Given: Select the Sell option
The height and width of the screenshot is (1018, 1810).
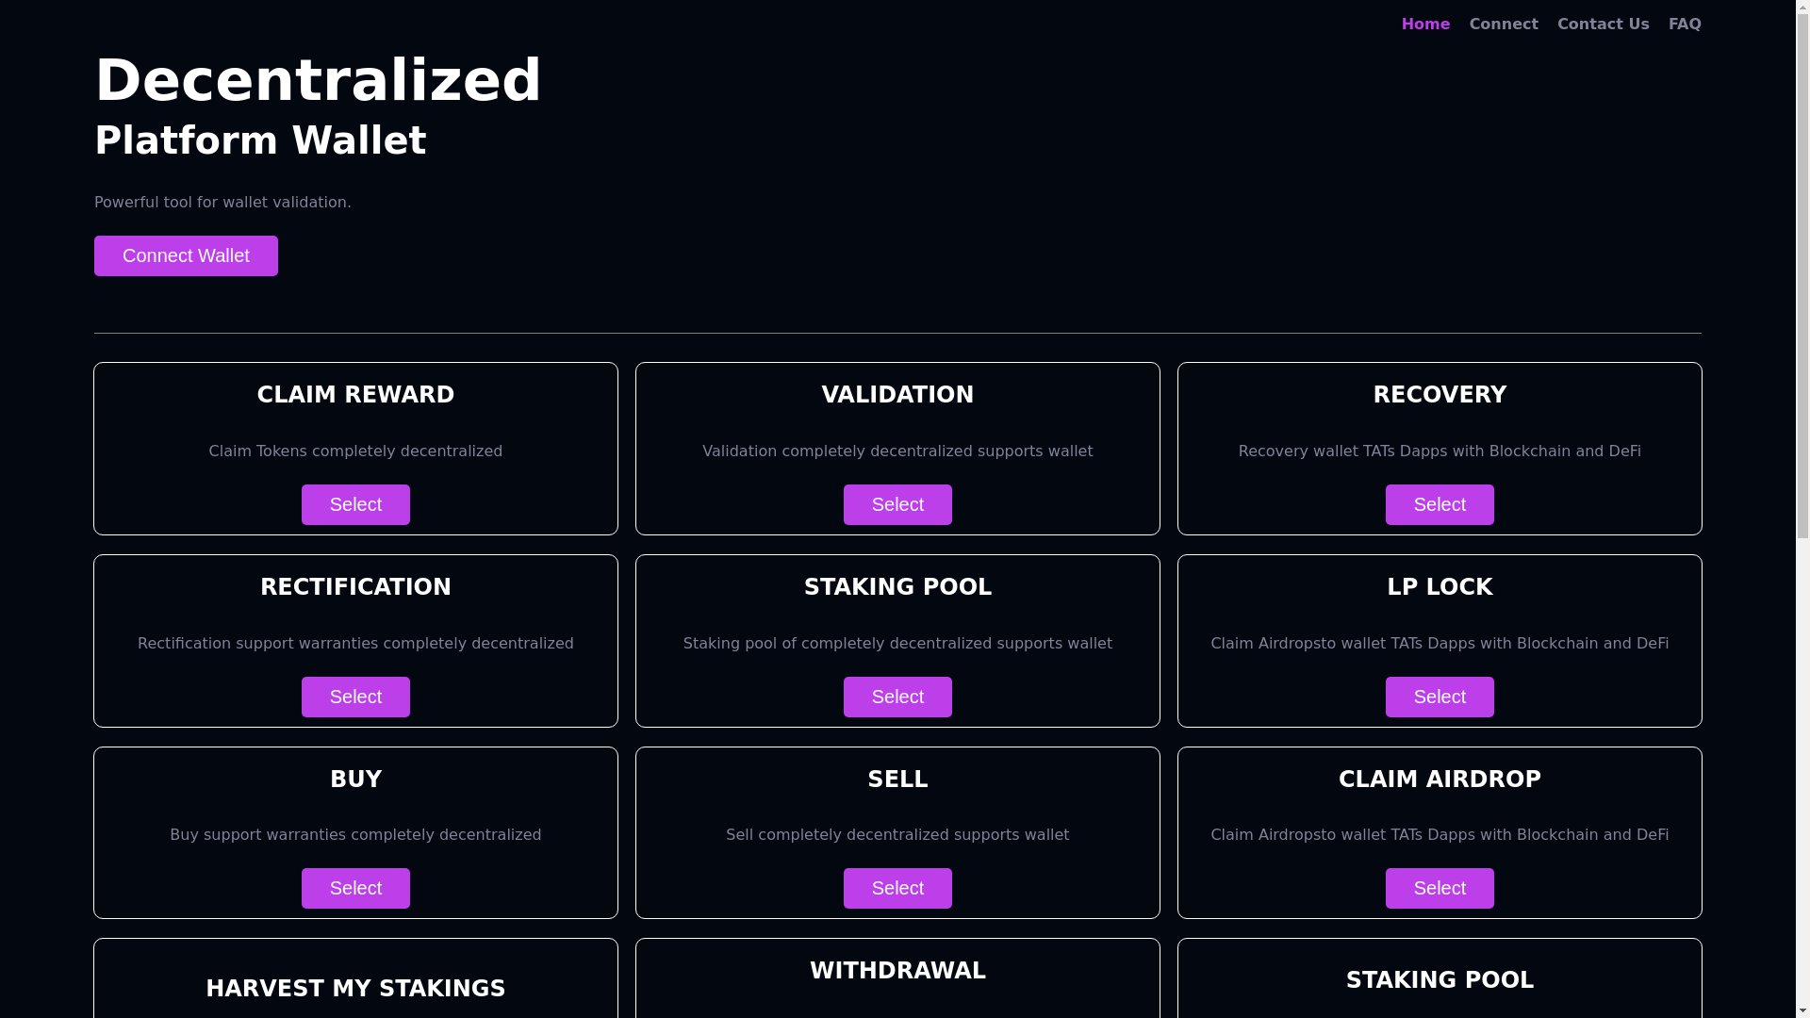Looking at the screenshot, I should point(897,888).
